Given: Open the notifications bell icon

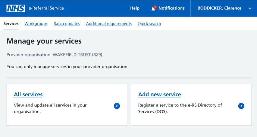Looking at the screenshot, I should pyautogui.click(x=154, y=8).
